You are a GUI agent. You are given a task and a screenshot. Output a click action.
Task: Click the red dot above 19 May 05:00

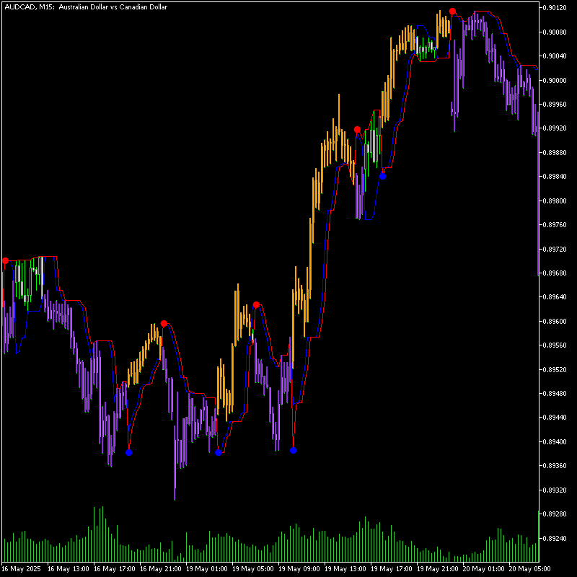click(x=256, y=304)
